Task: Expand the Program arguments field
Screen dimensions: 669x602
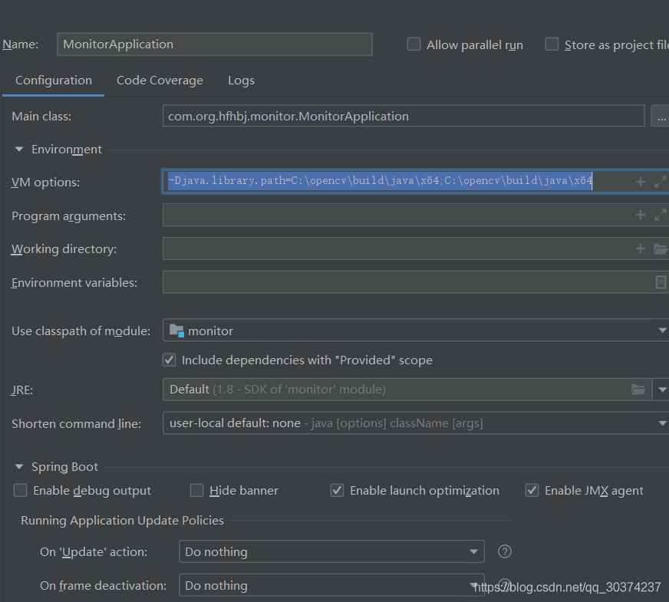Action: coord(660,215)
